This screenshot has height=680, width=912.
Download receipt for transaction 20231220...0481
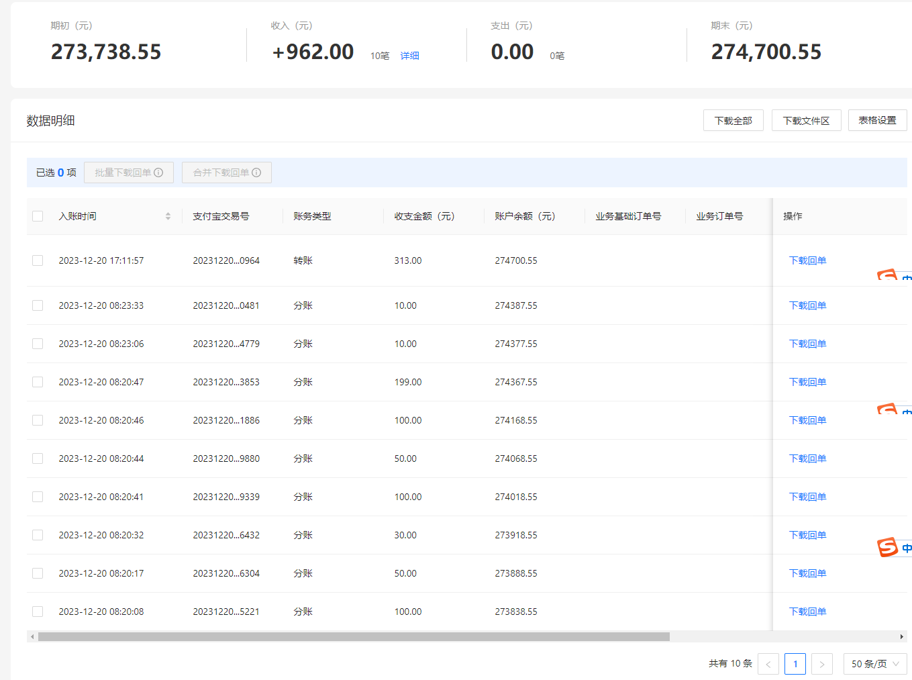808,305
